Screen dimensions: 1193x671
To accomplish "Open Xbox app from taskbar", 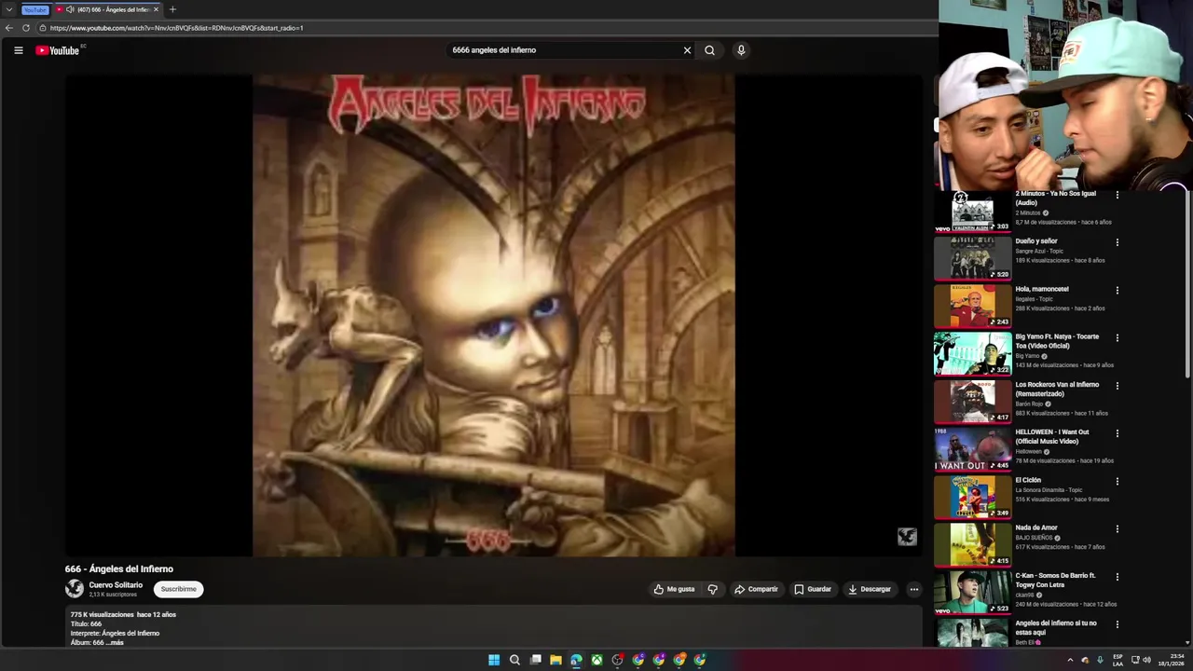I will point(596,660).
